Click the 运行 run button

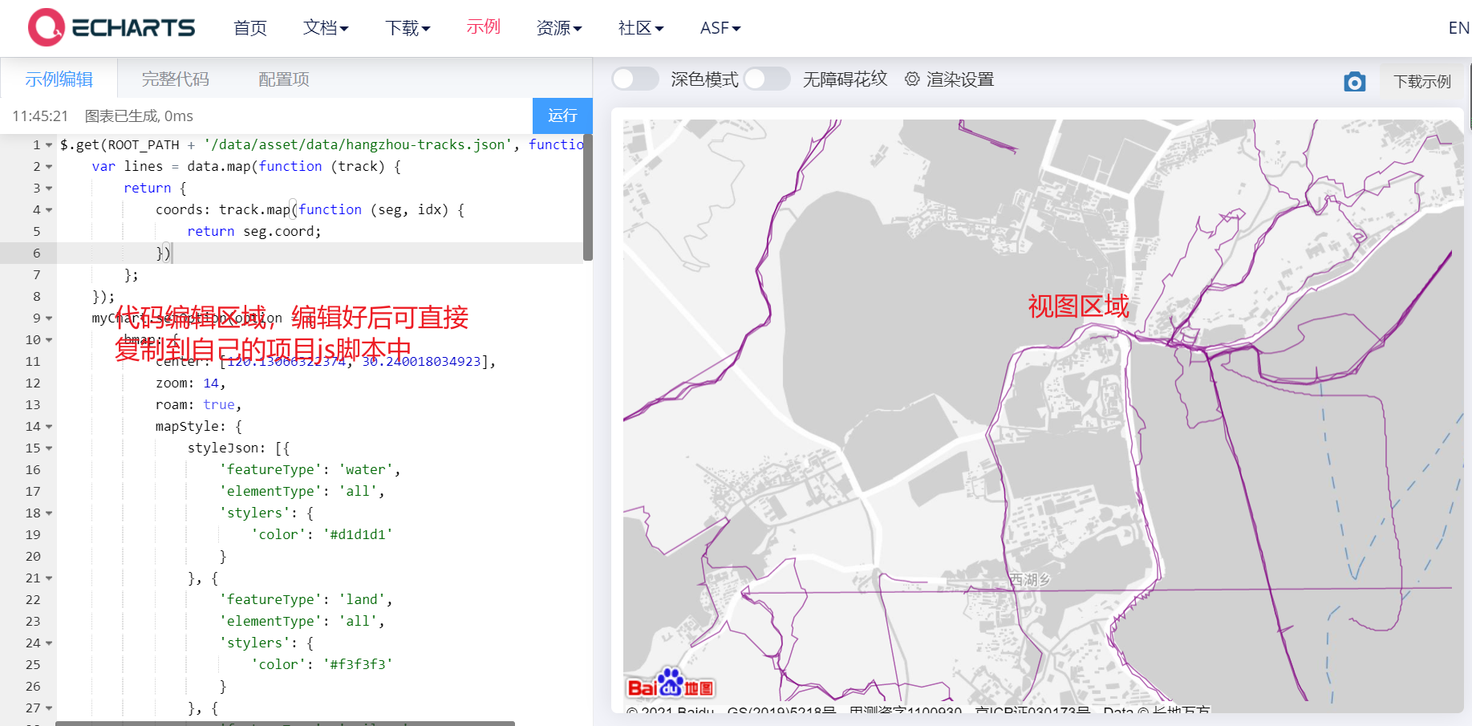(x=562, y=116)
